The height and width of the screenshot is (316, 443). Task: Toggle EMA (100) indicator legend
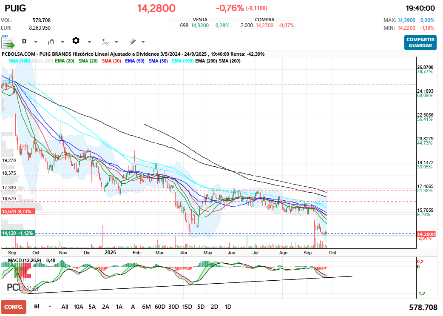coord(183,61)
